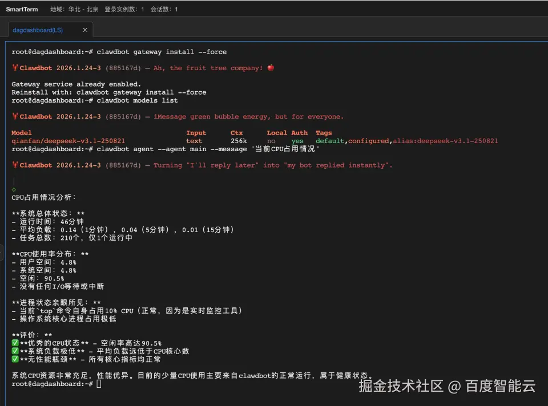Click the 'Model' column header
Screen dimensions: 548x406
21,133
